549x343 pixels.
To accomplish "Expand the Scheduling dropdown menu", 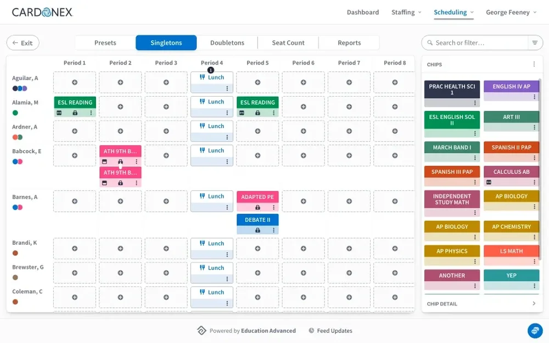I will tap(454, 12).
